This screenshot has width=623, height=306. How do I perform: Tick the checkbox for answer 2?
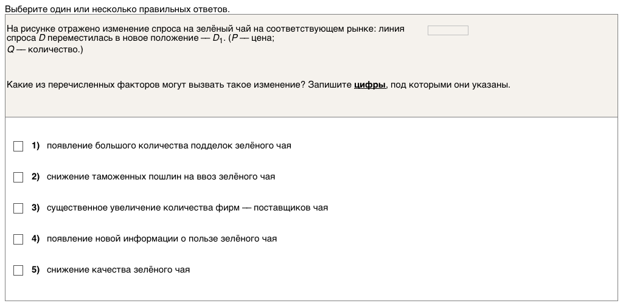click(18, 177)
